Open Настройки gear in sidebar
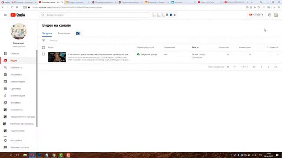Image resolution: width=282 pixels, height=158 pixels. (x=18, y=140)
